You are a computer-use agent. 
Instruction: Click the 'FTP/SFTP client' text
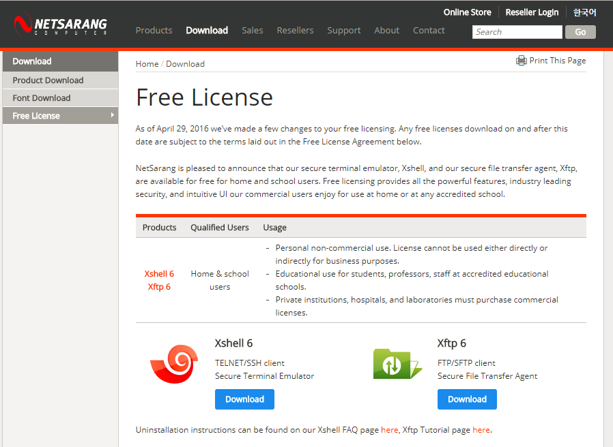[466, 363]
